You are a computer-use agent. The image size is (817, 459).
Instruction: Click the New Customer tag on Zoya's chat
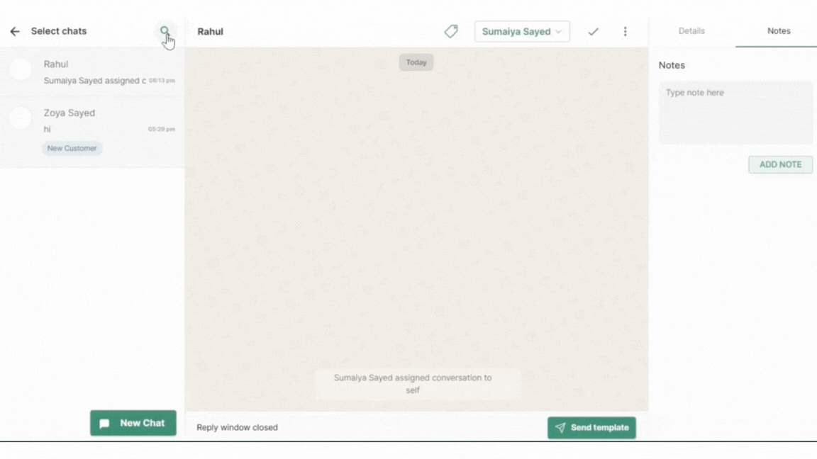coord(72,149)
